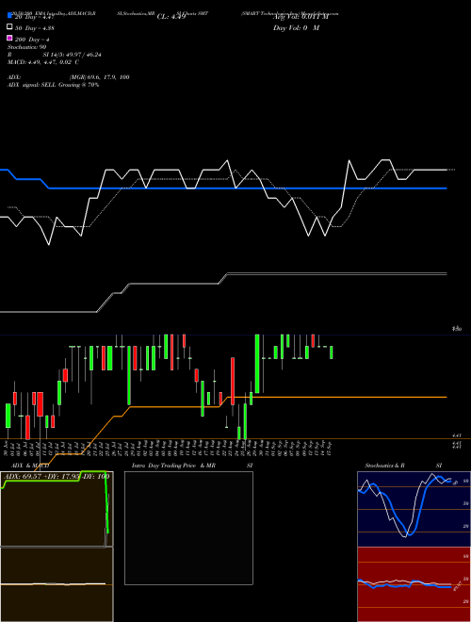Click the gray double stepped line above candles
Viewport: 471px width, 622px height.
click(337, 273)
